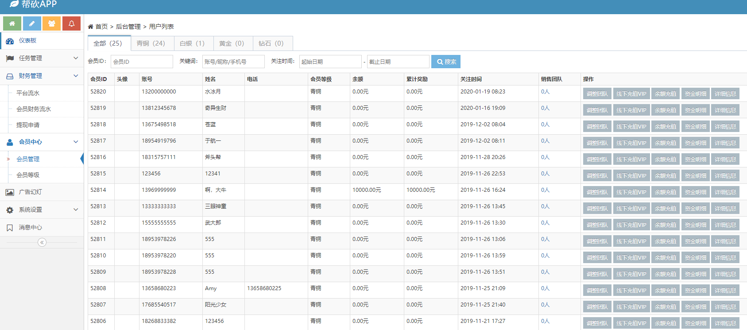747x330 pixels.
Task: Click the 帮砍APP leaf logo
Action: point(14,4)
